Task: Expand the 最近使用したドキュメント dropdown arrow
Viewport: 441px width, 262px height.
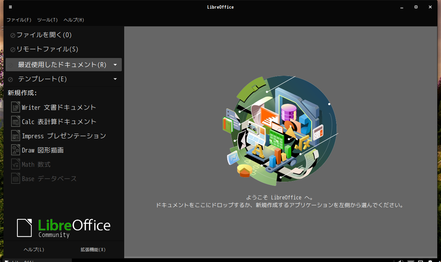Action: click(x=115, y=65)
